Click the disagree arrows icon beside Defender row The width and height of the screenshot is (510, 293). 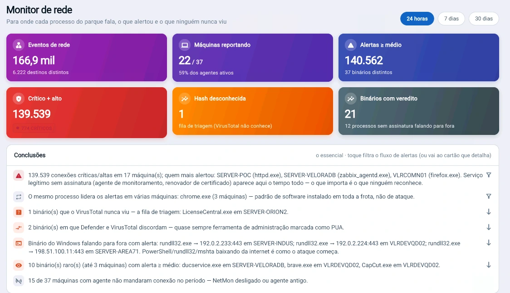[x=19, y=228]
